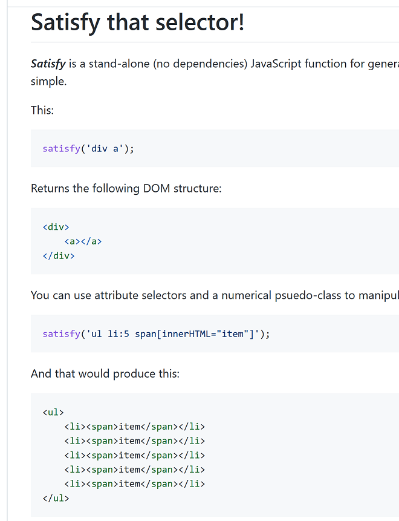The width and height of the screenshot is (399, 521).
Task: Click the closing </ul> tag line
Action: [x=56, y=499]
